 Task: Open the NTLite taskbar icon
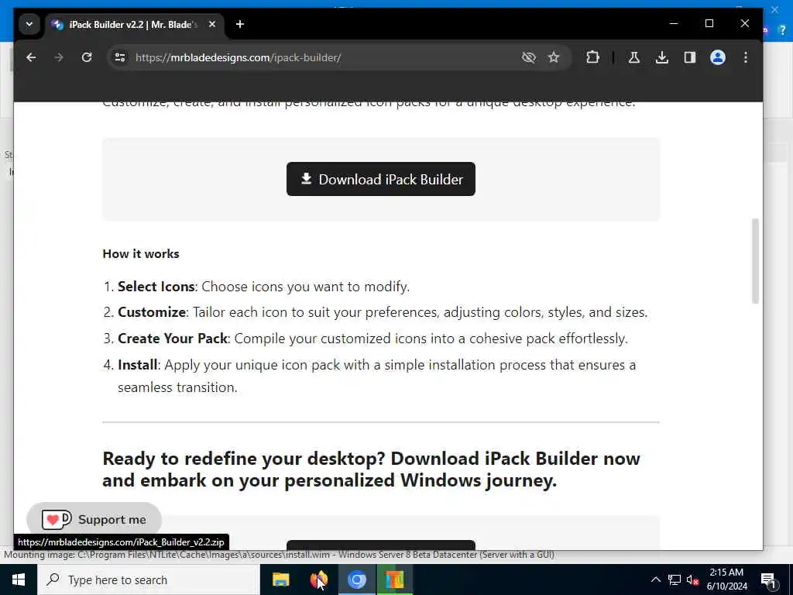[394, 580]
